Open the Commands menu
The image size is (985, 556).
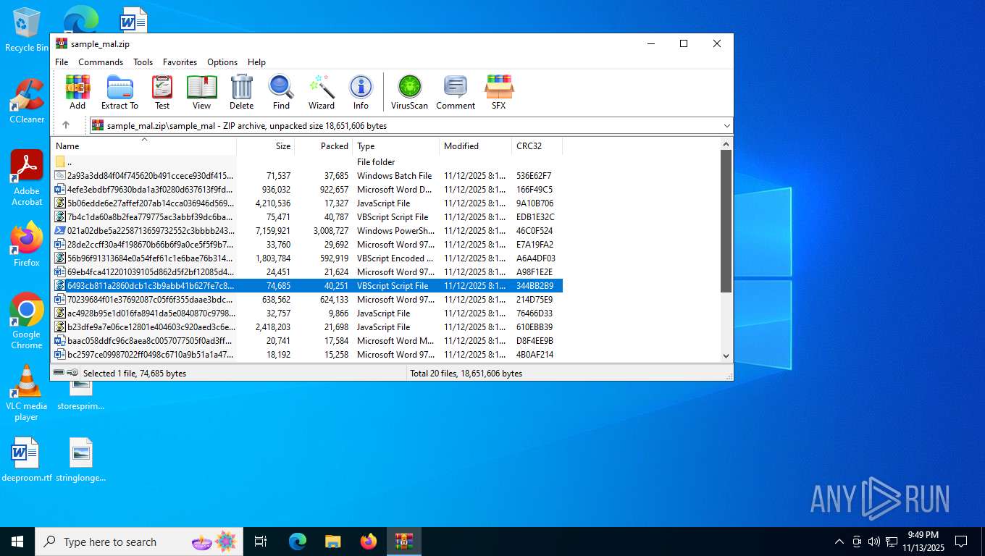101,62
